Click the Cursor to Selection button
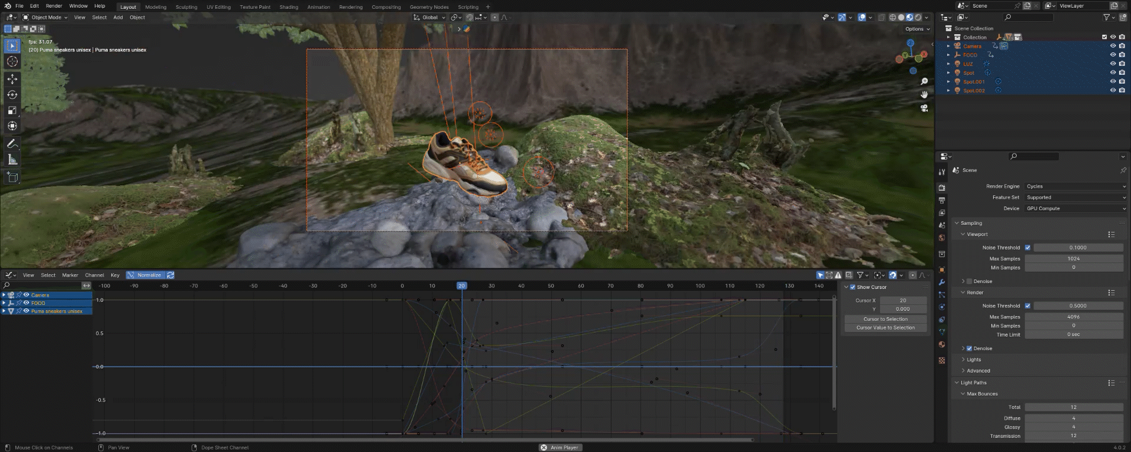The height and width of the screenshot is (452, 1131). pyautogui.click(x=885, y=319)
